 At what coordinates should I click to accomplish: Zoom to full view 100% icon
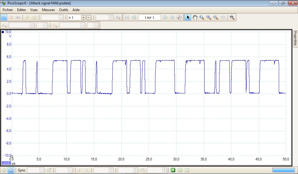tap(232, 17)
